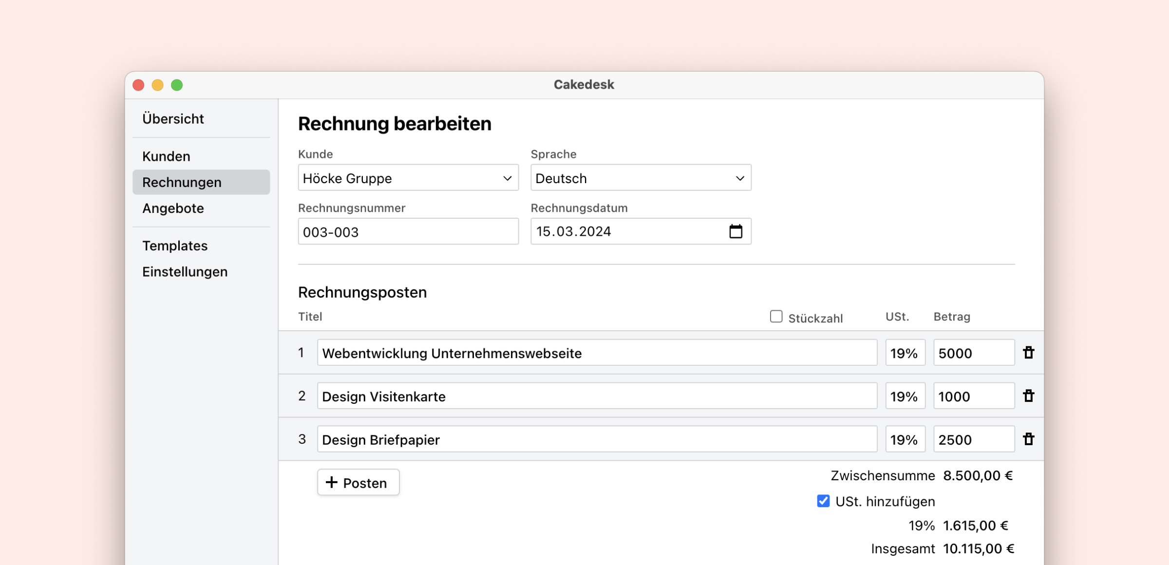Switch to the Übersicht section

[172, 118]
